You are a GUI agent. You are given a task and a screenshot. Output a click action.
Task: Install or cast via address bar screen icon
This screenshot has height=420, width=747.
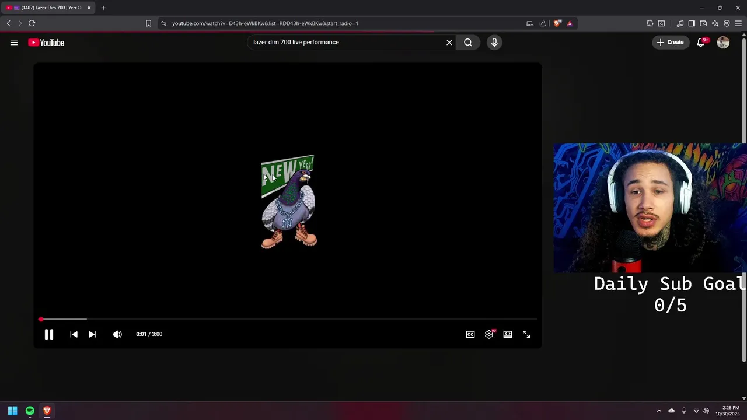pyautogui.click(x=529, y=23)
